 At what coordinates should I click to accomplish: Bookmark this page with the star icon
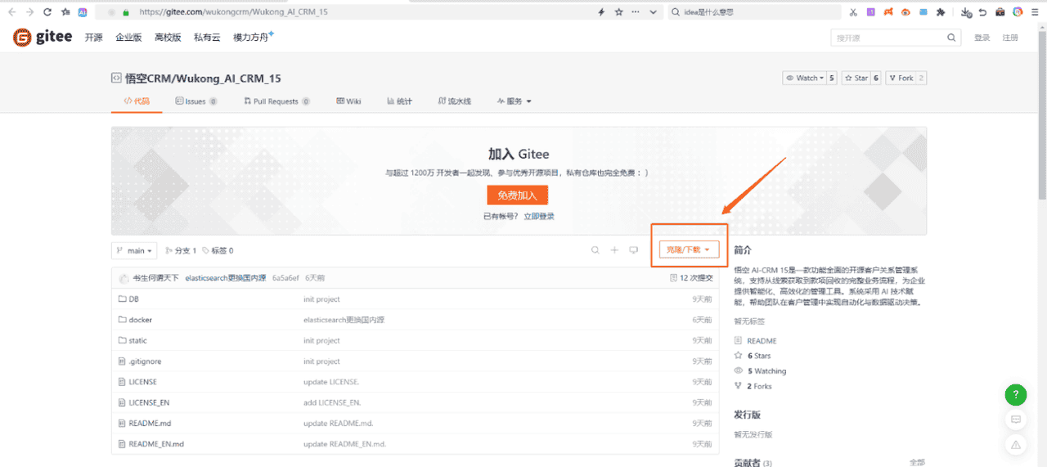point(618,12)
